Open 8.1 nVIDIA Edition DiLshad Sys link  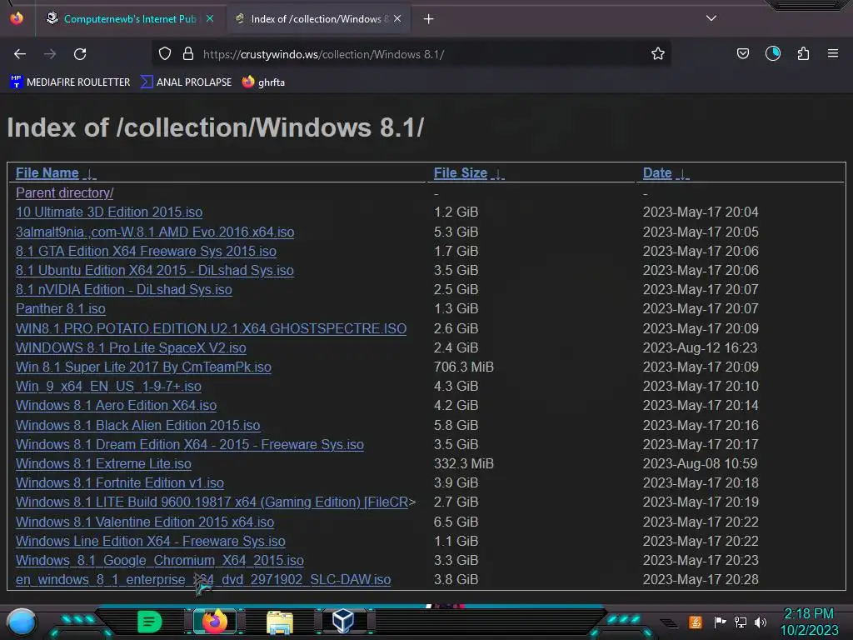tap(123, 289)
